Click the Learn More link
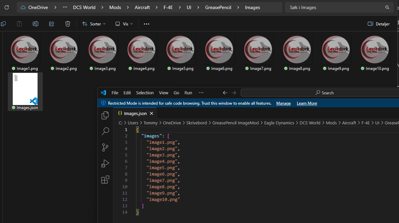The height and width of the screenshot is (223, 399). point(307,103)
